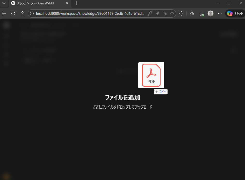The height and width of the screenshot is (180, 245).
Task: Open the favorites list icon
Action: [192, 13]
